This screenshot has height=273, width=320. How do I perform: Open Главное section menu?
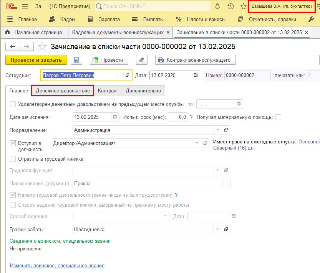coord(27,19)
